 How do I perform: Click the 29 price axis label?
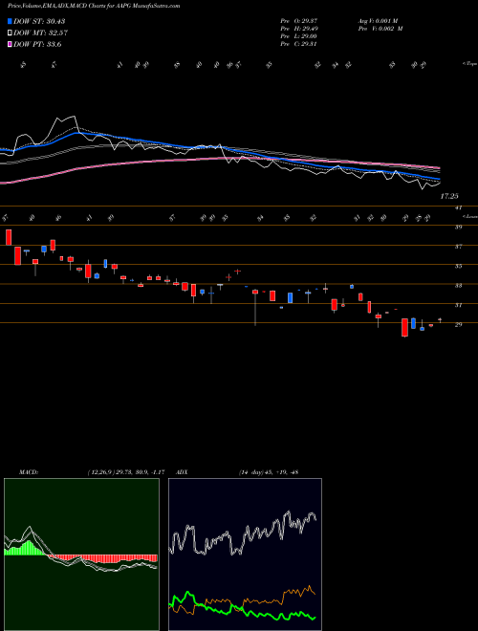point(458,324)
